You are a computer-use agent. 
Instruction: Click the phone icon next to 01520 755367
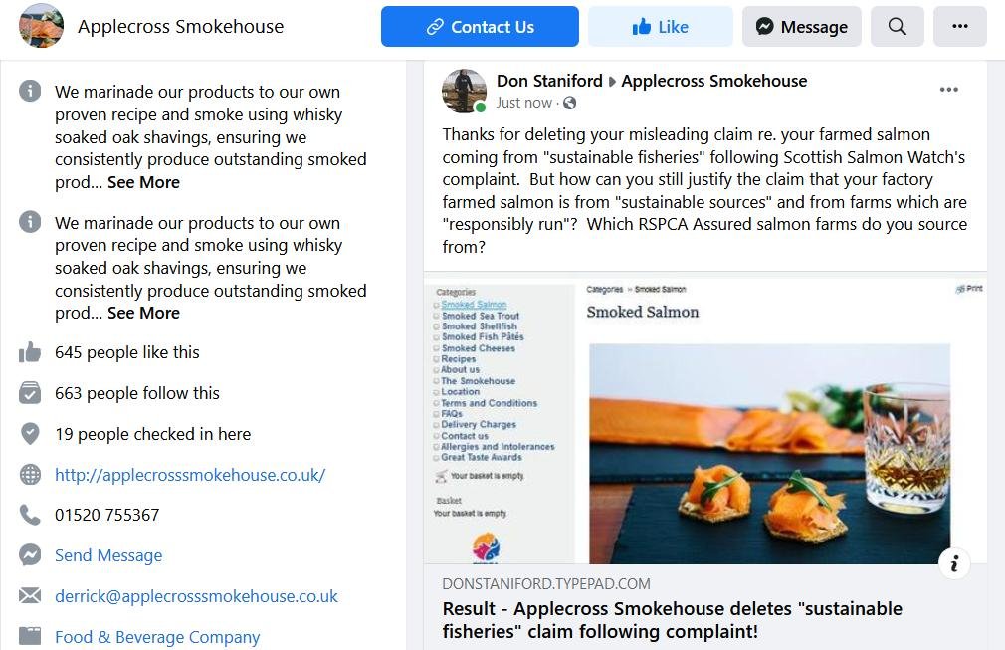coord(30,515)
